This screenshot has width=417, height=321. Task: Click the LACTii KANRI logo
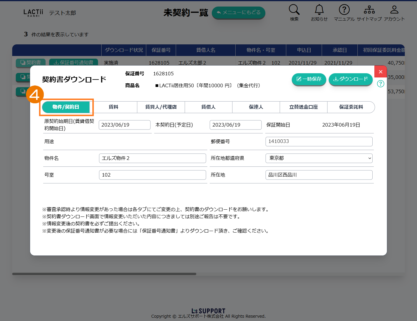click(x=33, y=13)
